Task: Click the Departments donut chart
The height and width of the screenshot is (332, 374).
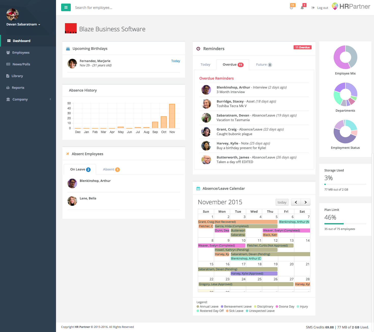Action: click(345, 94)
